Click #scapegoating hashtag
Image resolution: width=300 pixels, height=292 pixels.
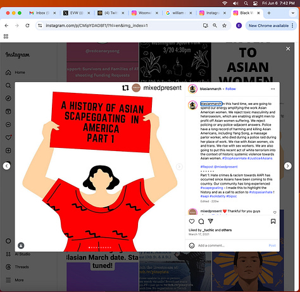211,188
